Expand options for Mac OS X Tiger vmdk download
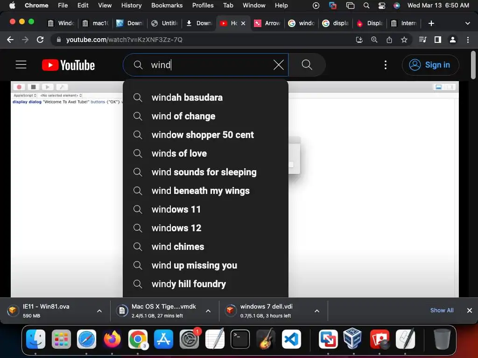This screenshot has width=478, height=358. coord(208,311)
